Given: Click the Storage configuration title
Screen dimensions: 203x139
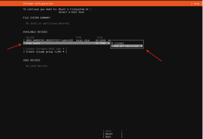Looking at the screenshot, I should click(x=38, y=4).
